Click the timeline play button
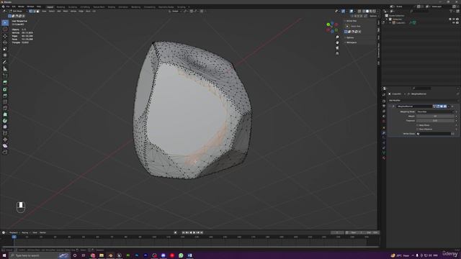 click(194, 232)
